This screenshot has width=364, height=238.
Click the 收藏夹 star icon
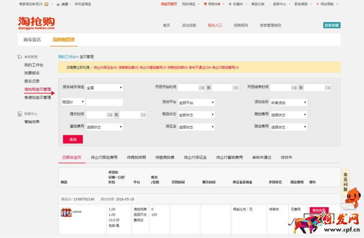pos(230,4)
